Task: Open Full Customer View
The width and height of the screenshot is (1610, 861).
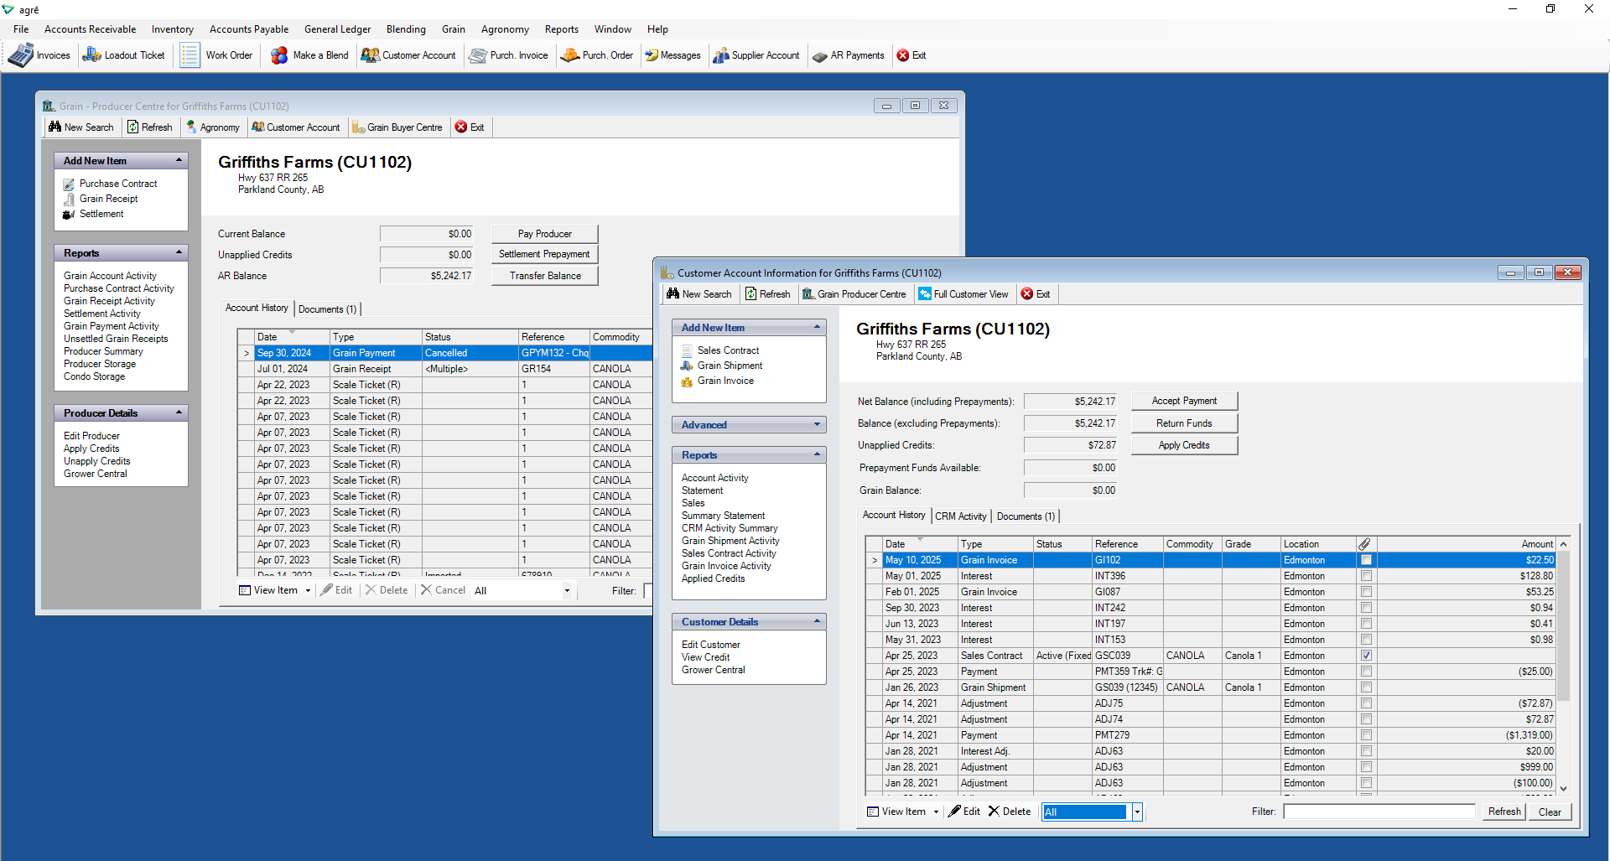Action: [963, 294]
